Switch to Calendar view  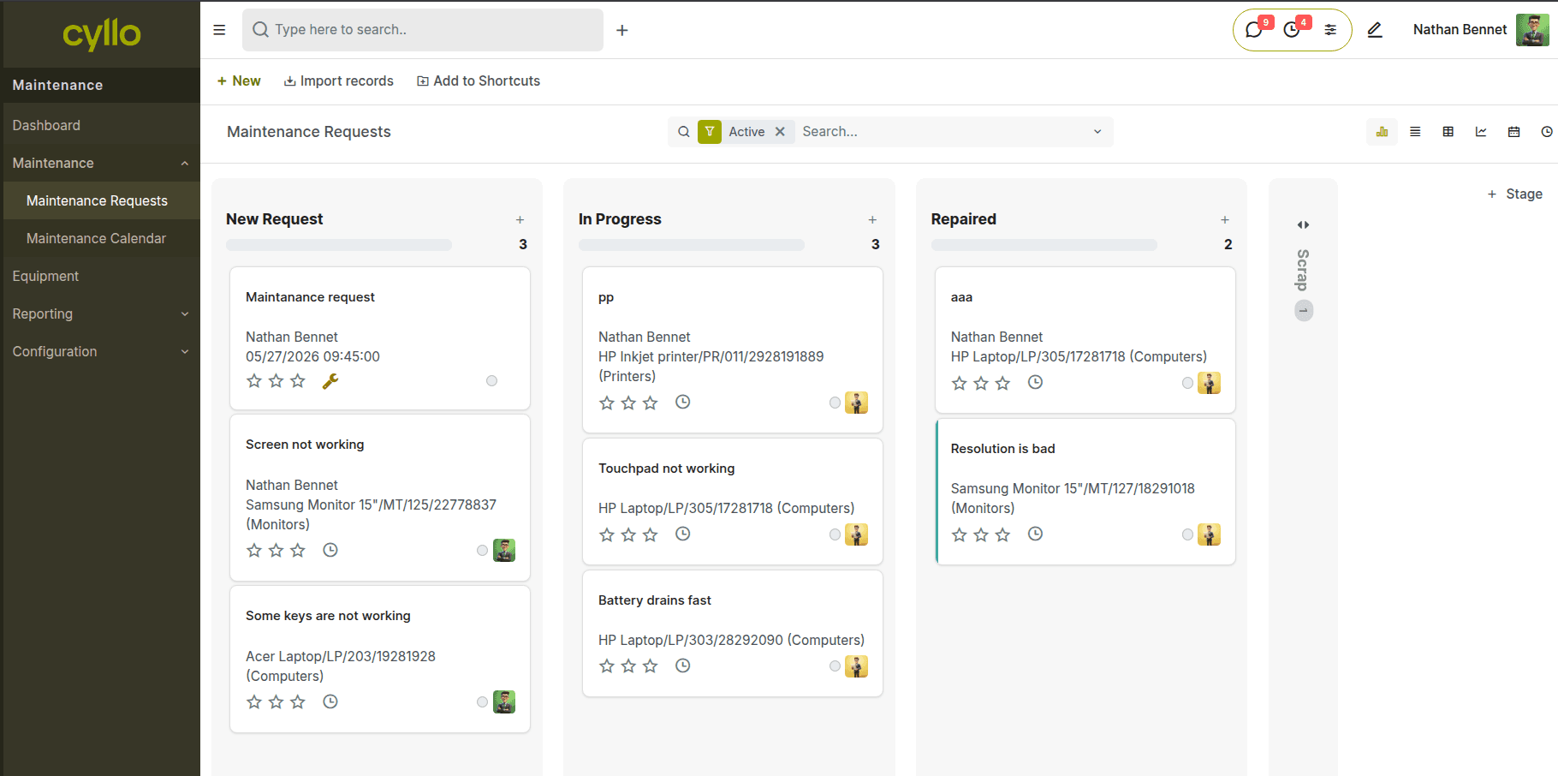(x=1513, y=132)
